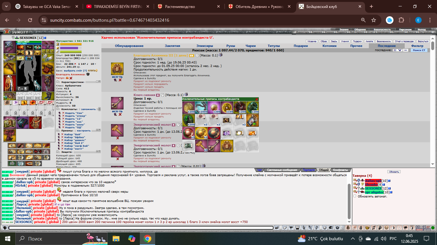Click the key reward in popup grid
This screenshot has width=437, height=245.
click(x=214, y=146)
